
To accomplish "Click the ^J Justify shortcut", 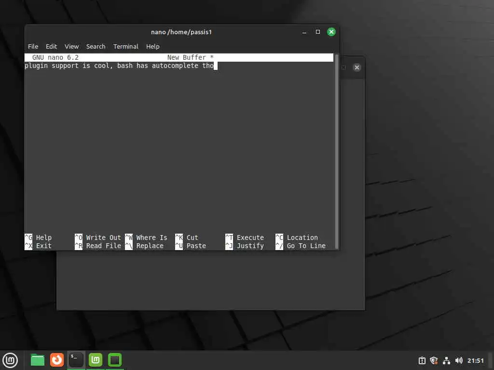I will (245, 246).
